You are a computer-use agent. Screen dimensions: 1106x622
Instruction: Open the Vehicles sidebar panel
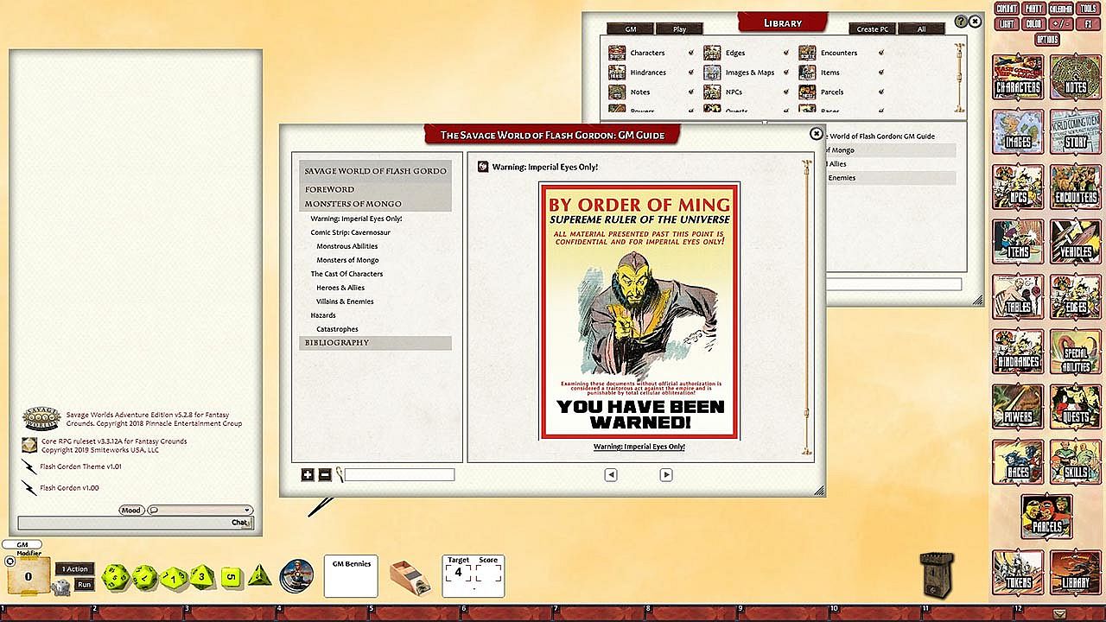tap(1075, 243)
